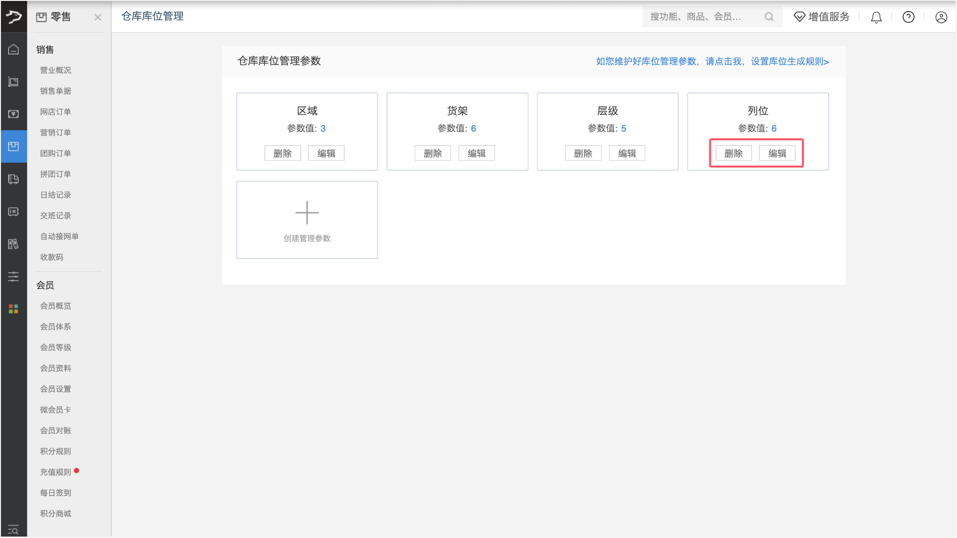Click the search icon at sidebar bottom
Screen dimensions: 957x538
[x=13, y=529]
